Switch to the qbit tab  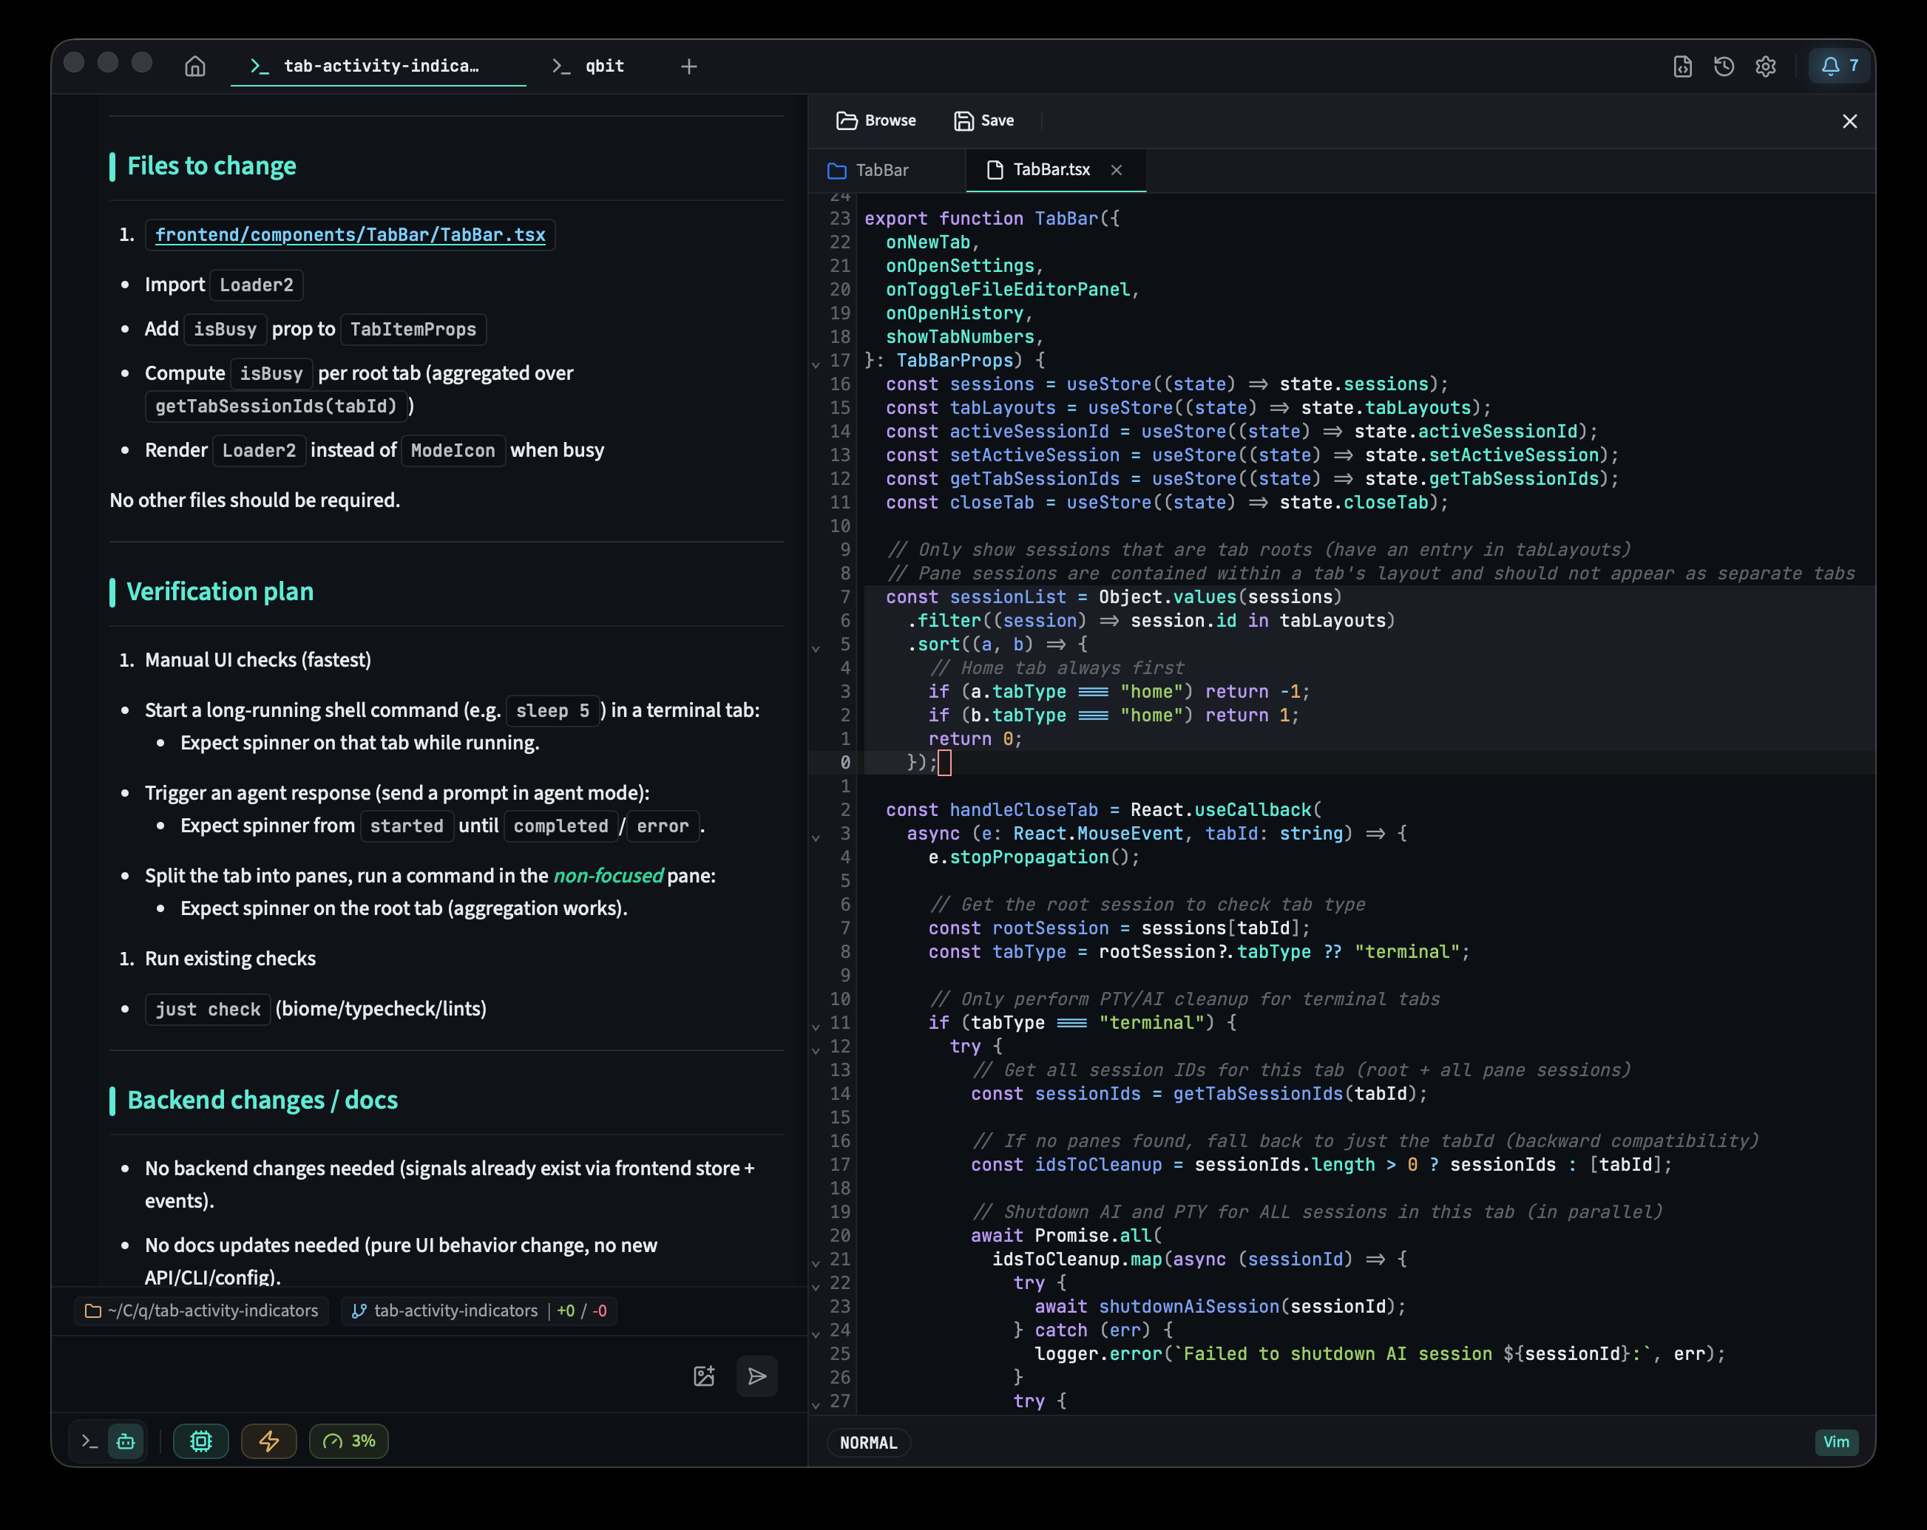point(590,66)
